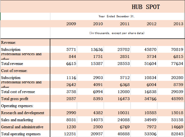The width and height of the screenshot is (185, 137).
Task: Select the HUB SPOT title cell
Action: click(x=146, y=7)
